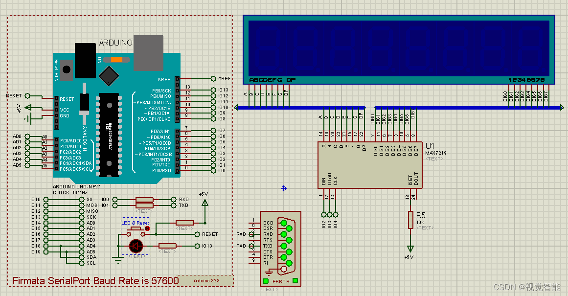Select RESET terminal left of Arduino
Image resolution: width=568 pixels, height=296 pixels.
pos(27,96)
